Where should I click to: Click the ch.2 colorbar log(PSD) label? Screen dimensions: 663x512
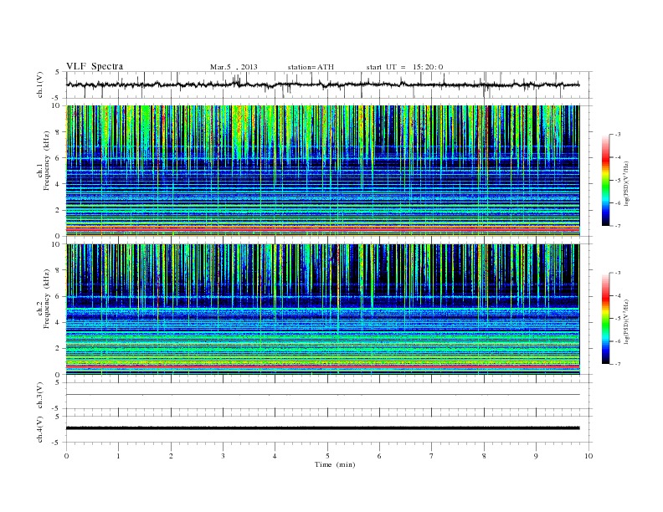[x=628, y=321]
